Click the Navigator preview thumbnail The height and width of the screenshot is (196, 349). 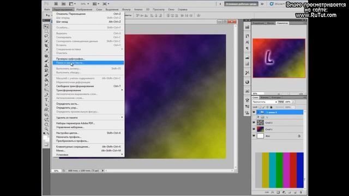click(279, 58)
